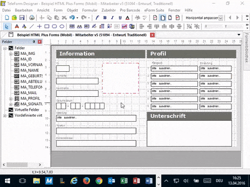Select the rounded rectangle shape tool
This screenshot has width=250, height=187.
point(54,26)
